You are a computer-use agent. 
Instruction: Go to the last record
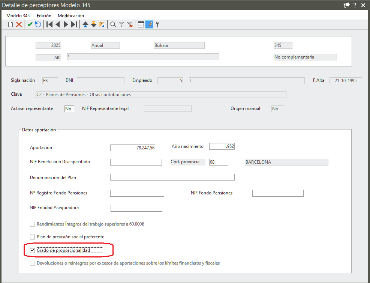click(74, 24)
